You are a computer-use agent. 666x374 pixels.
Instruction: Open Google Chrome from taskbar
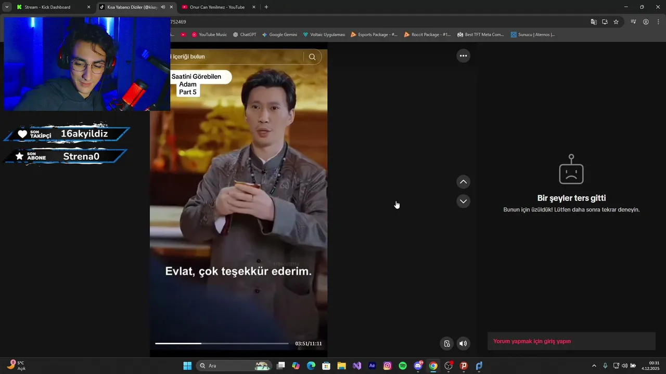point(433,366)
